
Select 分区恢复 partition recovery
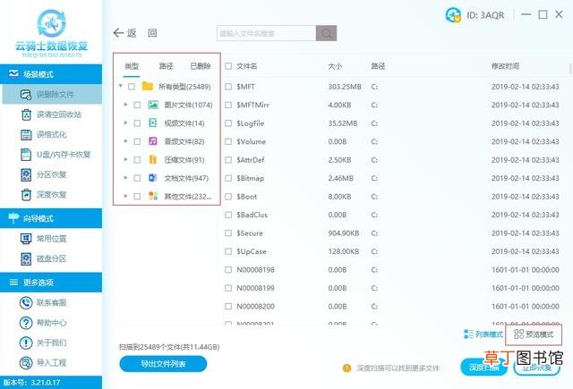point(44,174)
